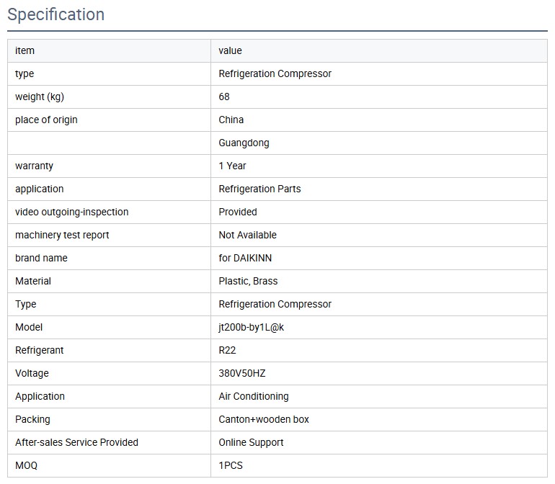Click the 'Refrigeration Compressor' value in type row
This screenshot has width=555, height=484.
coord(275,73)
